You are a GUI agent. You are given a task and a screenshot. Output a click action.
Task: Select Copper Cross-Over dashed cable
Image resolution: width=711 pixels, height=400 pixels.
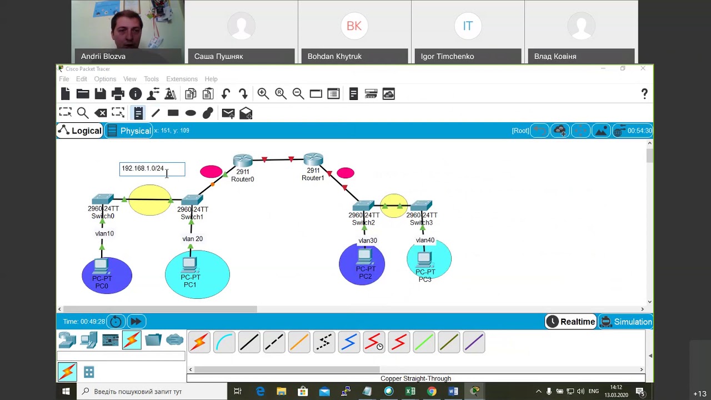[x=274, y=342]
